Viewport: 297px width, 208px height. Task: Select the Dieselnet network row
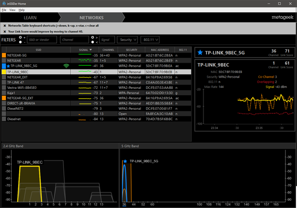click(96, 119)
